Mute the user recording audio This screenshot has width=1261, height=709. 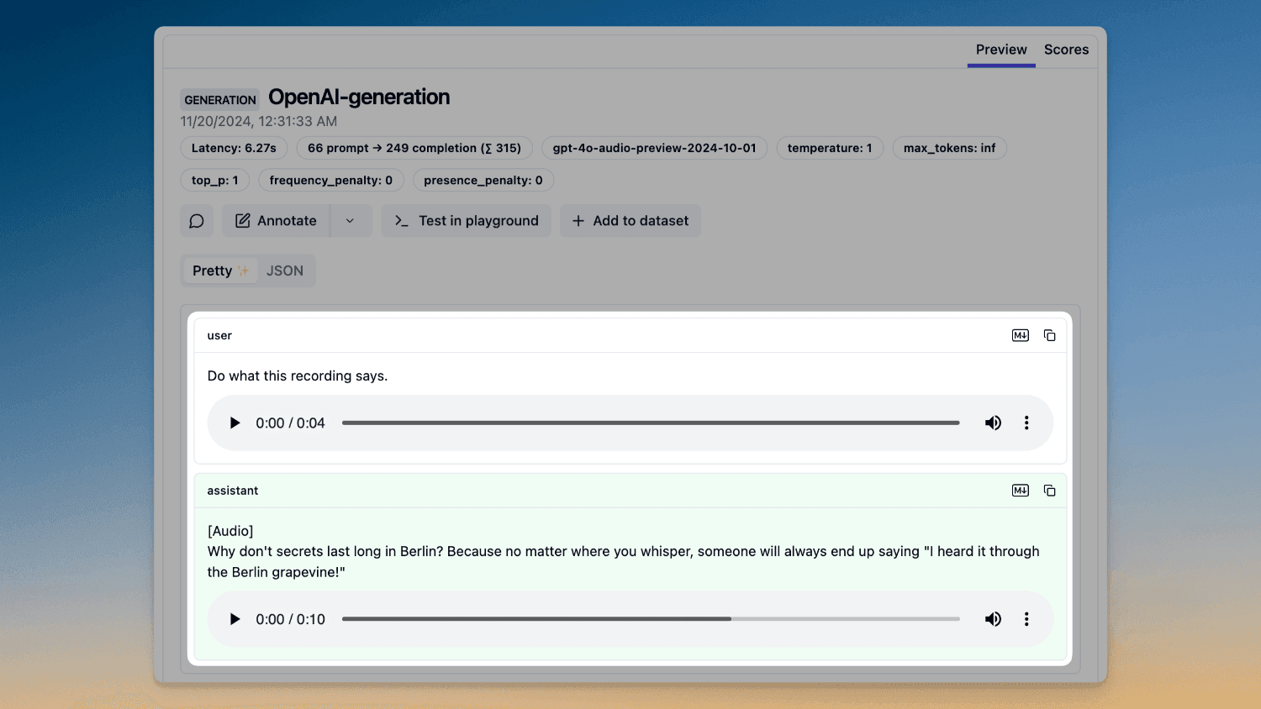993,423
